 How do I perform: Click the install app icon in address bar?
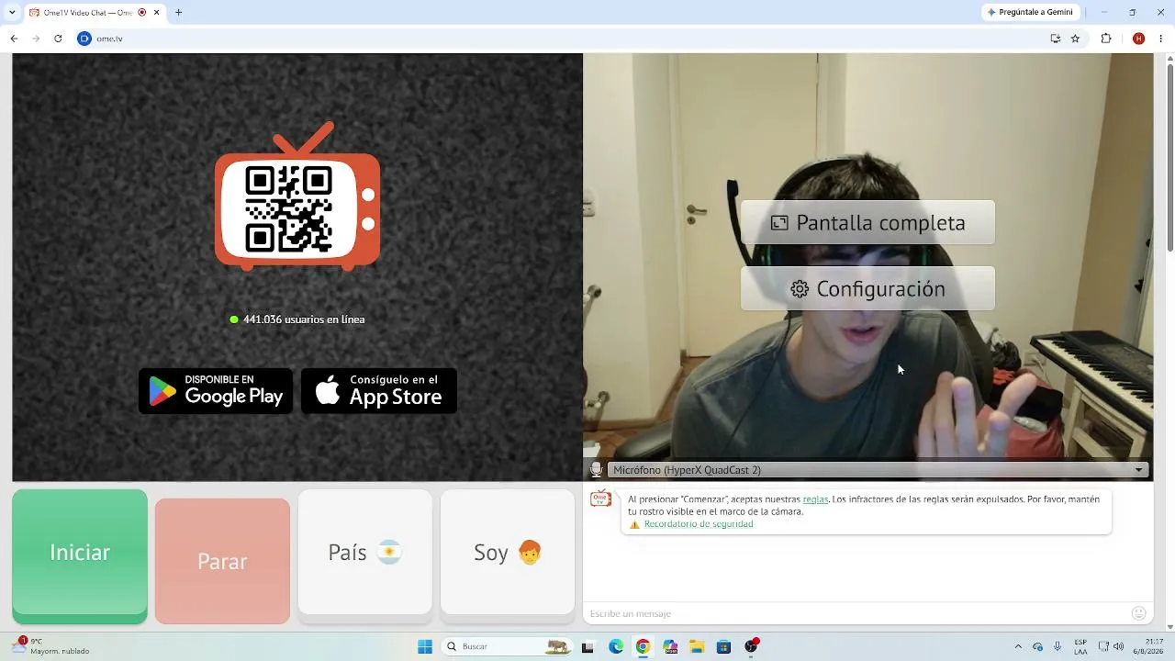[1056, 39]
